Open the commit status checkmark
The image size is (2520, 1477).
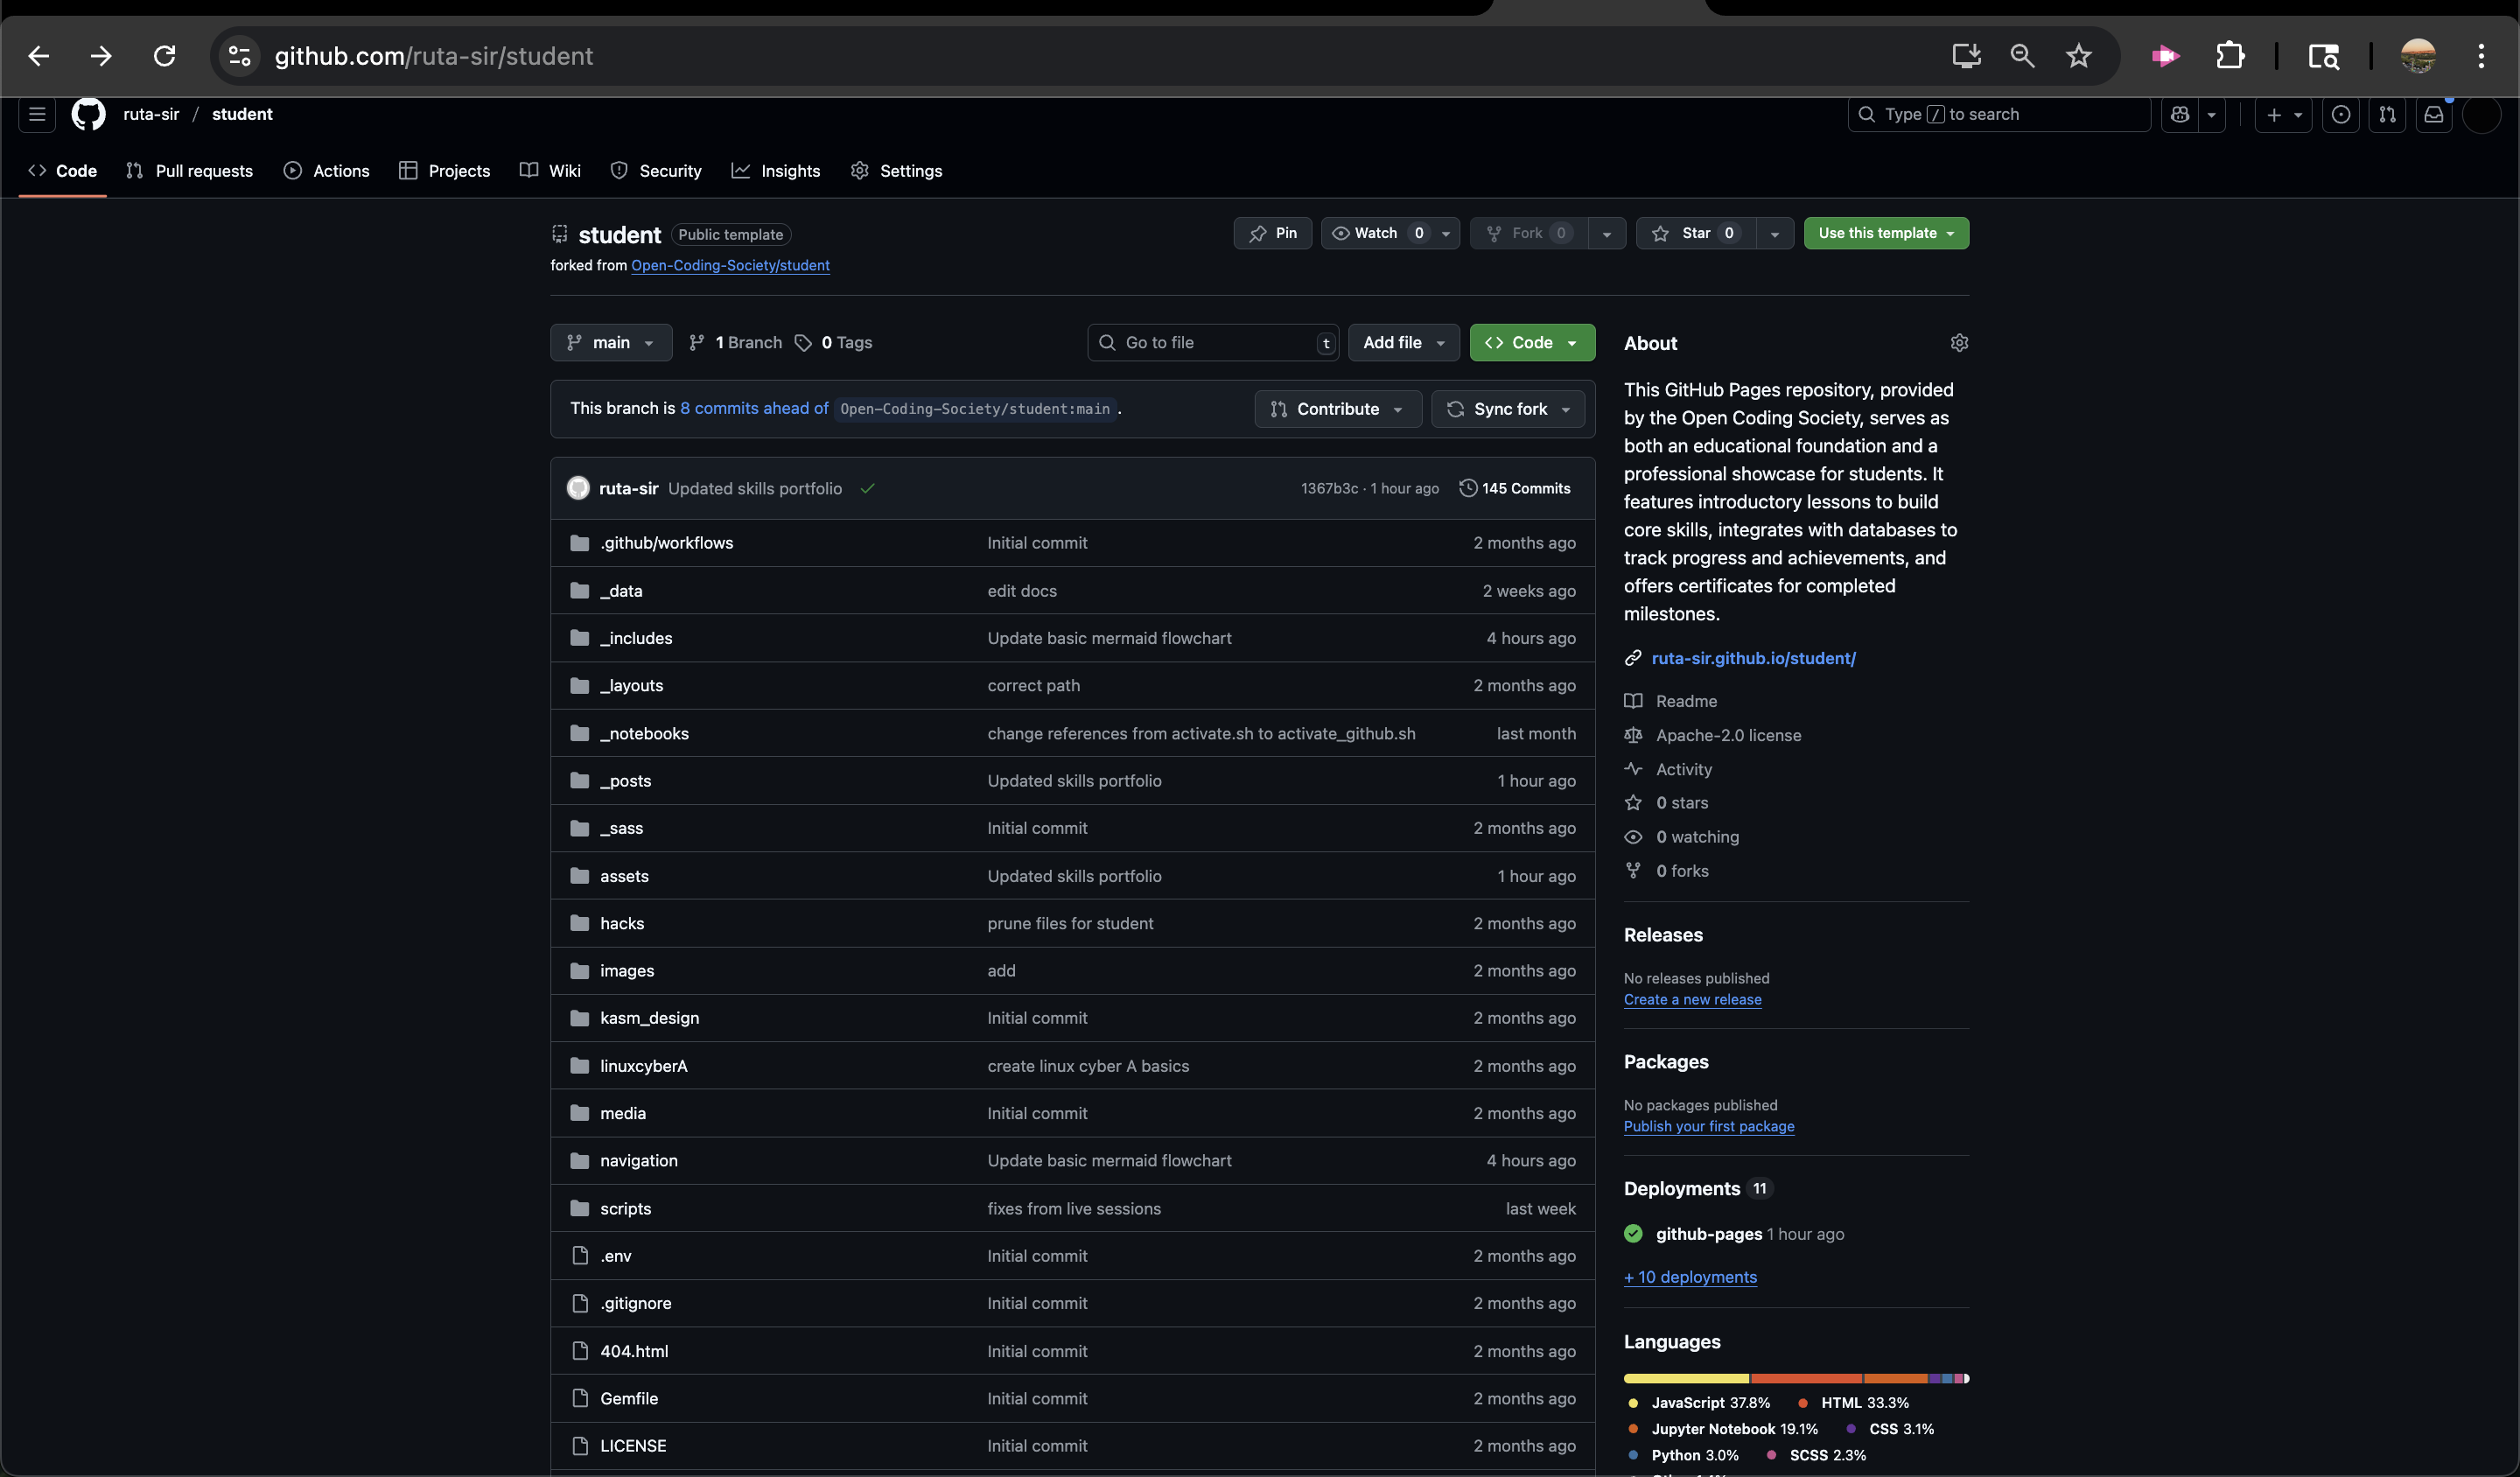867,489
